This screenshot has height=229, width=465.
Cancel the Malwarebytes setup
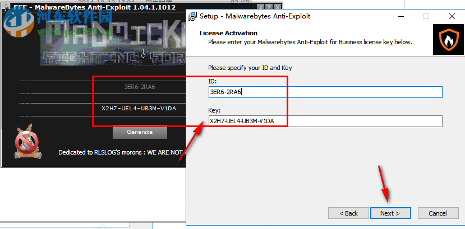tap(438, 213)
